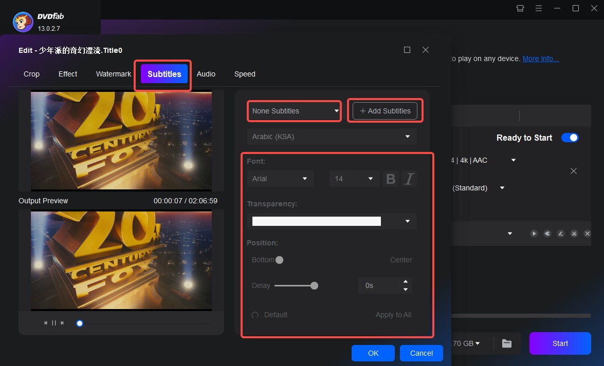Switch to the Speed tab
Viewport: 604px width, 366px height.
tap(245, 74)
